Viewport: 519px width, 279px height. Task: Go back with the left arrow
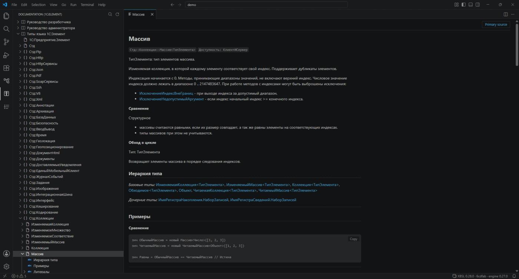(172, 5)
